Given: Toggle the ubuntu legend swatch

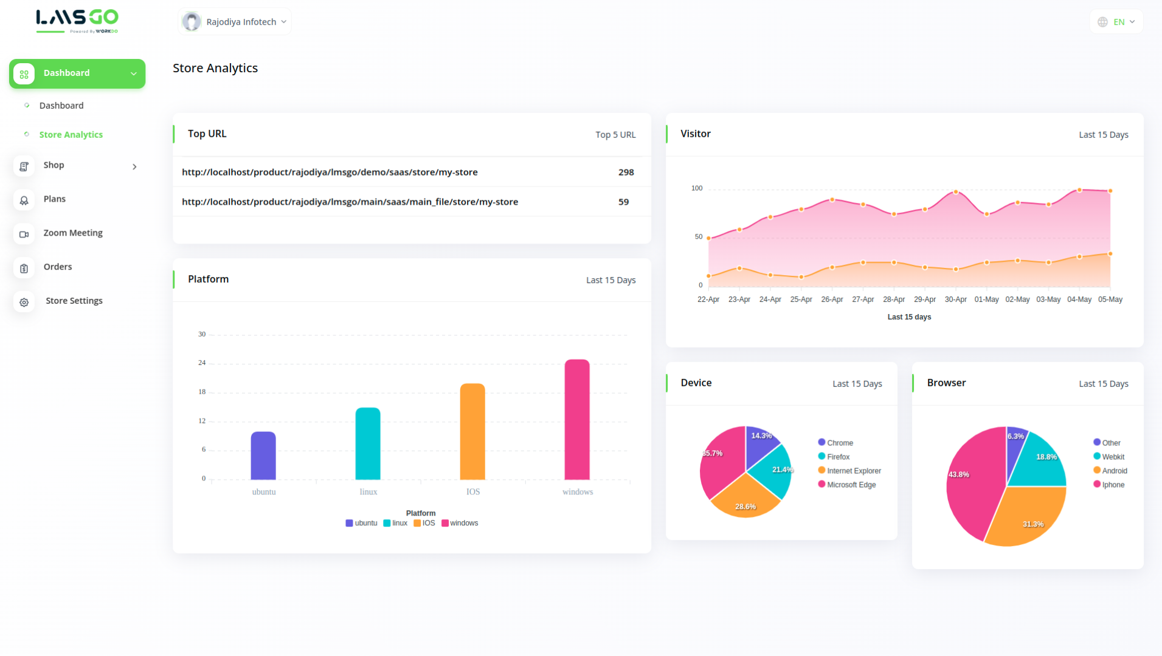Looking at the screenshot, I should (349, 524).
